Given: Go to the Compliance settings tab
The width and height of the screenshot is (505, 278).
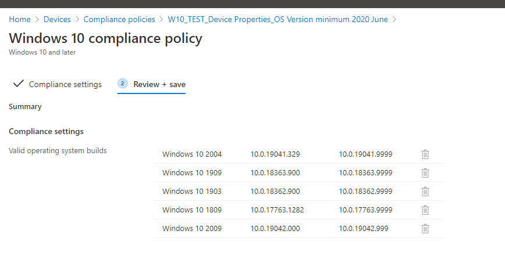Looking at the screenshot, I should pos(65,84).
